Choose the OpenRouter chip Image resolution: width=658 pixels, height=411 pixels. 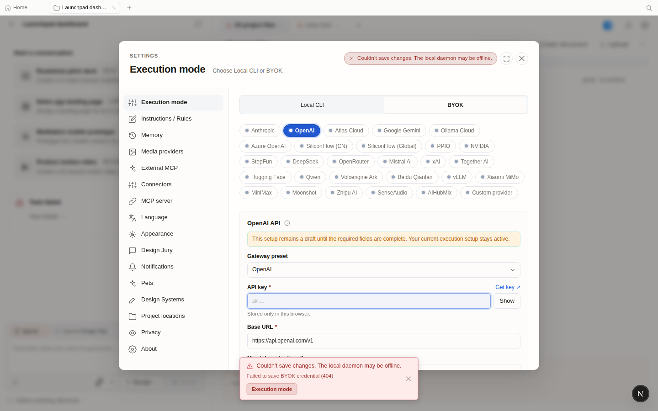(x=350, y=162)
